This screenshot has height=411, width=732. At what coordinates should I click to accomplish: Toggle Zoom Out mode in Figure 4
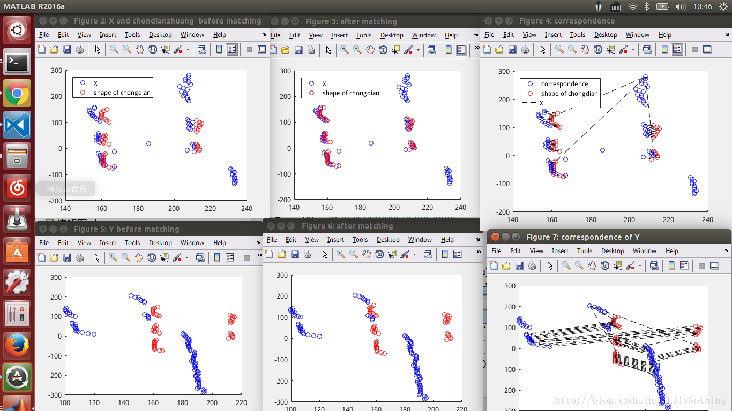[572, 49]
